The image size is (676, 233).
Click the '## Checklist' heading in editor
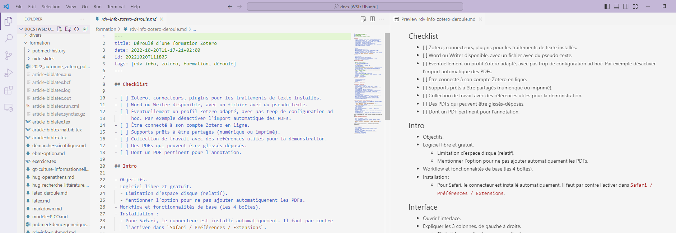(131, 84)
